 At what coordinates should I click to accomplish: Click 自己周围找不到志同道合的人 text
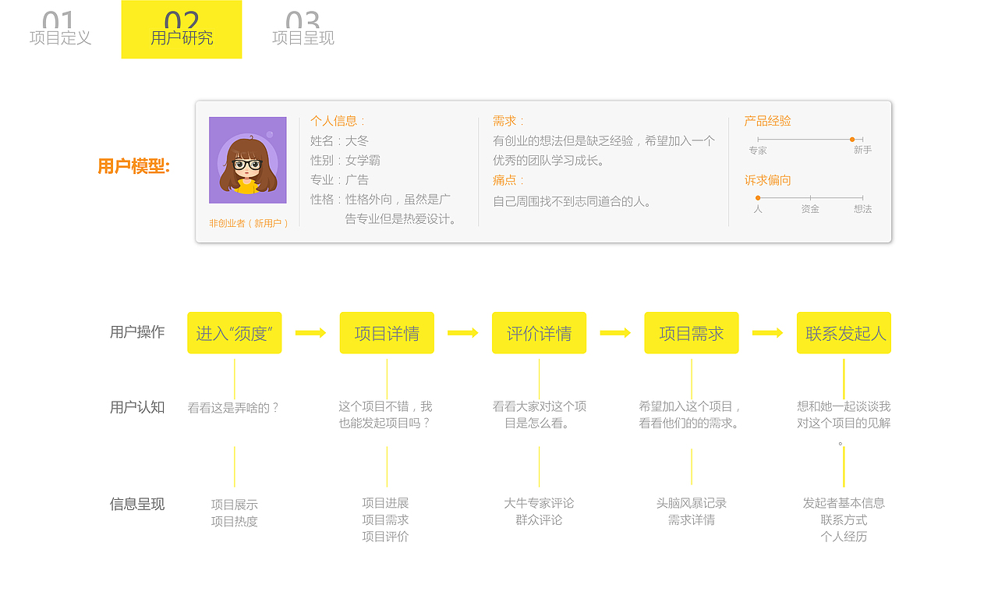pyautogui.click(x=572, y=201)
